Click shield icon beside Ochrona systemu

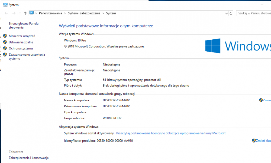[x=5, y=48]
